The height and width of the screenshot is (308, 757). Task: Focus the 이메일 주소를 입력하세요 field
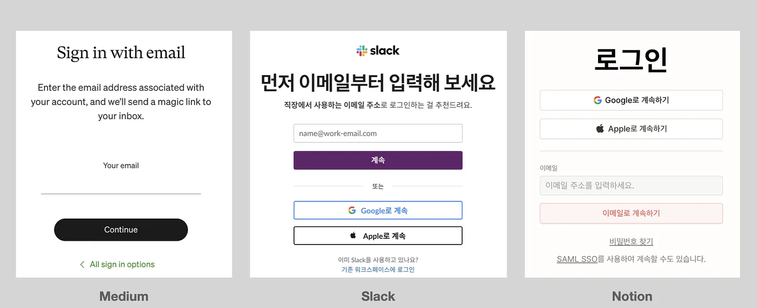631,185
